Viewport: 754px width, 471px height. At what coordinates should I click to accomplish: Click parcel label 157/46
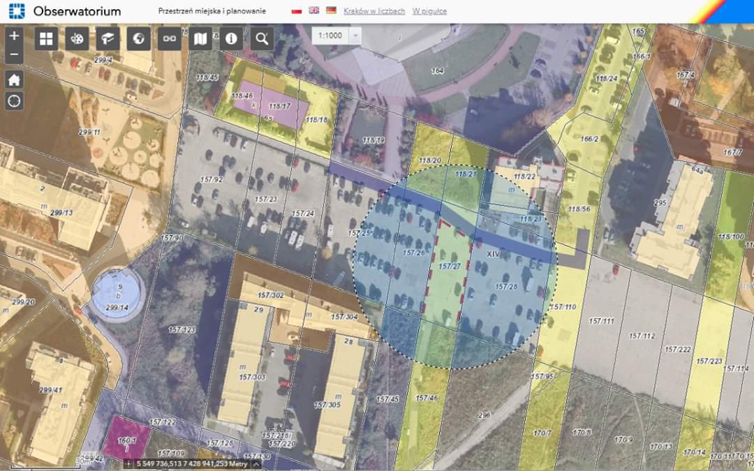[x=427, y=398]
